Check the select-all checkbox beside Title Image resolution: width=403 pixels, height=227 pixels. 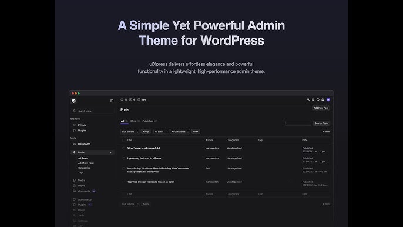(123, 141)
